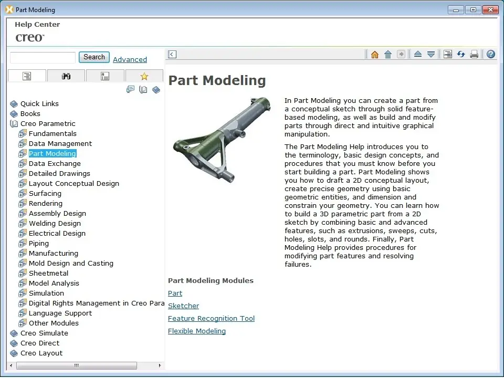Click the horizontal scrollbar thumb in tree pane

click(x=77, y=365)
